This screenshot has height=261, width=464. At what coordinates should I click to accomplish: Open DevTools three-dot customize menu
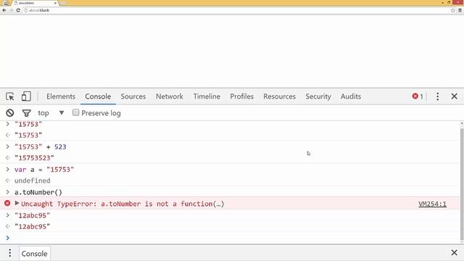438,96
